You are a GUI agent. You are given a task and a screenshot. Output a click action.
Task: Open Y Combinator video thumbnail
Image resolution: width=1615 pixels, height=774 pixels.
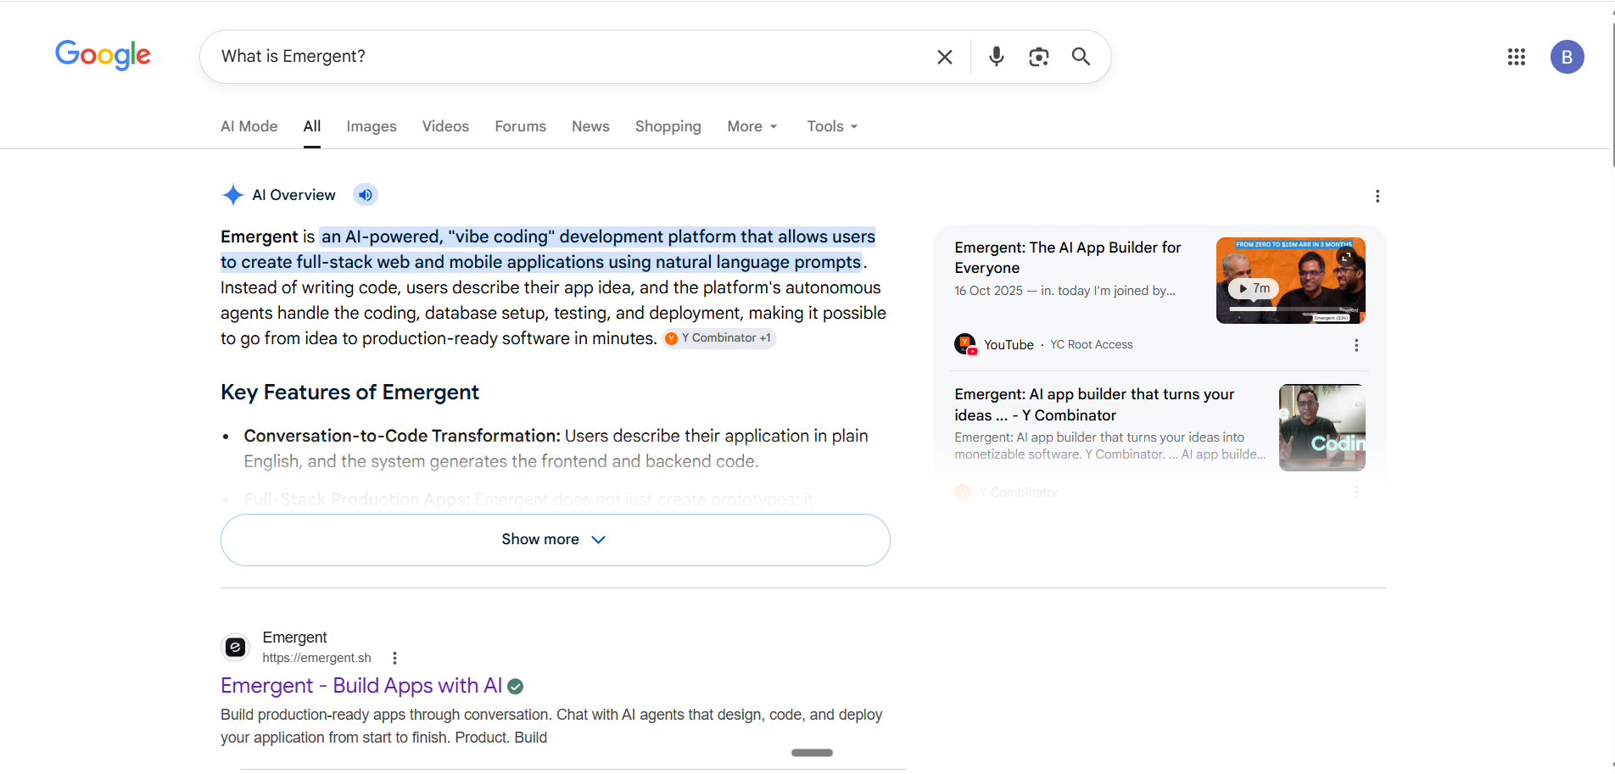[x=1322, y=427]
